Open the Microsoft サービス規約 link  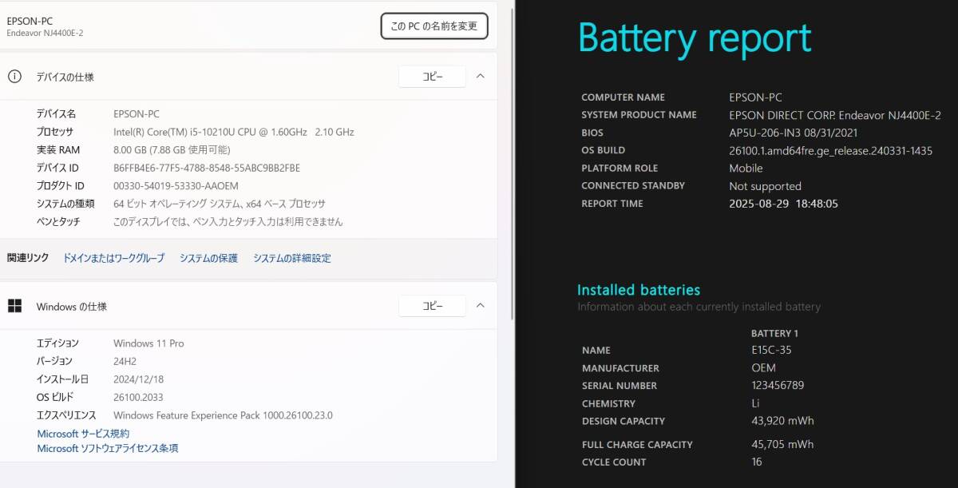coord(83,434)
